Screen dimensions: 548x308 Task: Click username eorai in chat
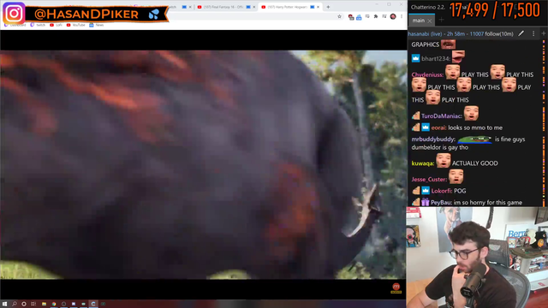coord(439,127)
